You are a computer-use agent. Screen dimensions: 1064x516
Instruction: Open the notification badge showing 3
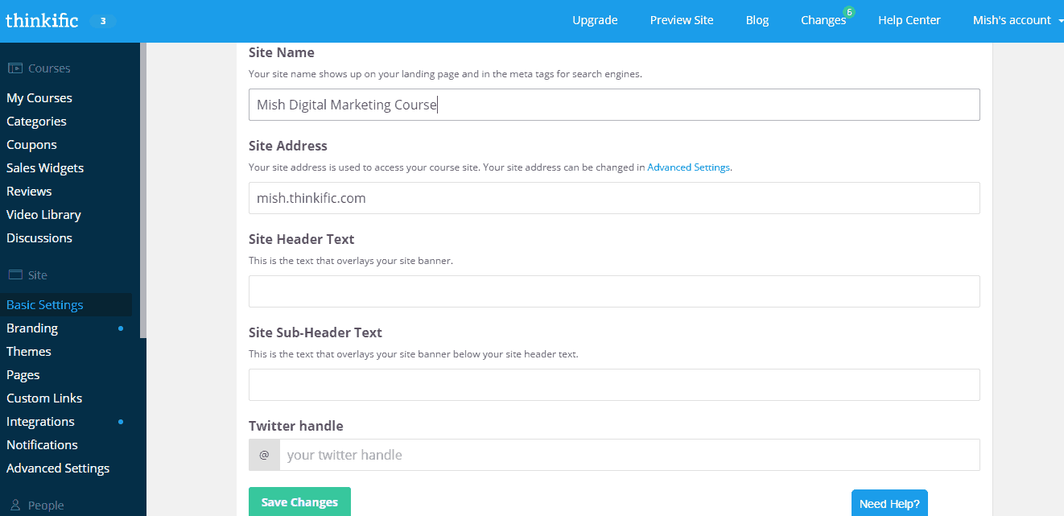[x=102, y=21]
